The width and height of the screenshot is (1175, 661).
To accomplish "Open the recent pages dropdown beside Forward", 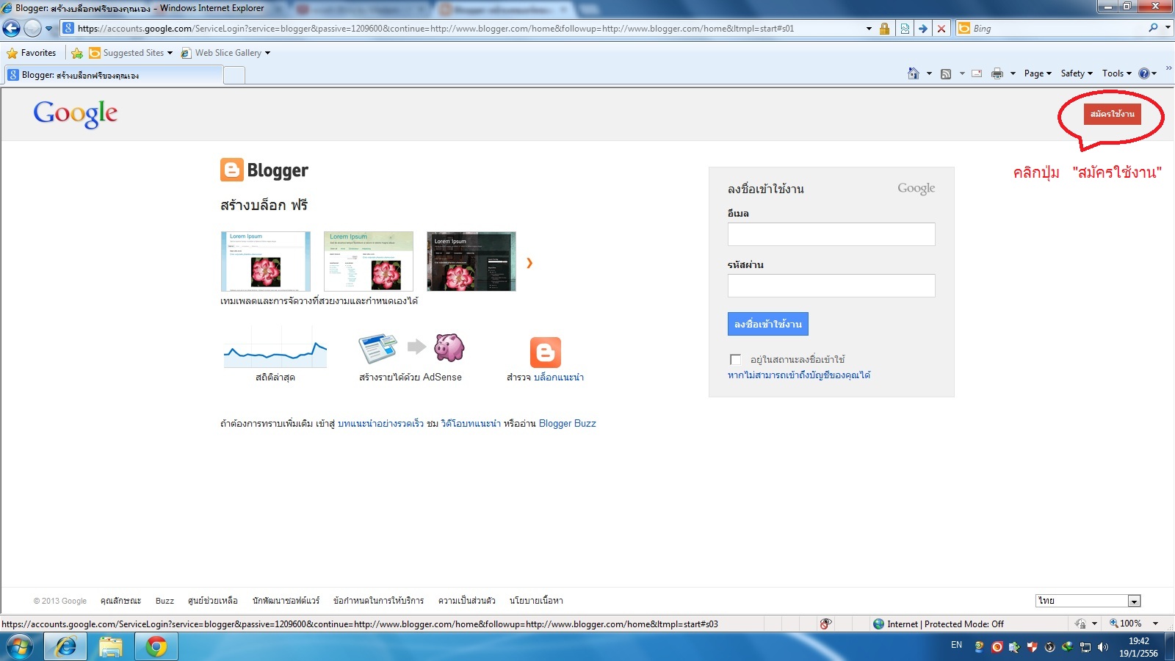I will 49,29.
